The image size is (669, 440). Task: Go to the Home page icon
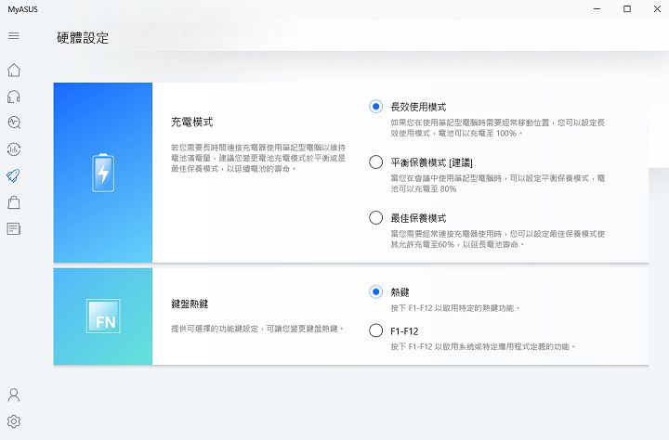click(14, 71)
